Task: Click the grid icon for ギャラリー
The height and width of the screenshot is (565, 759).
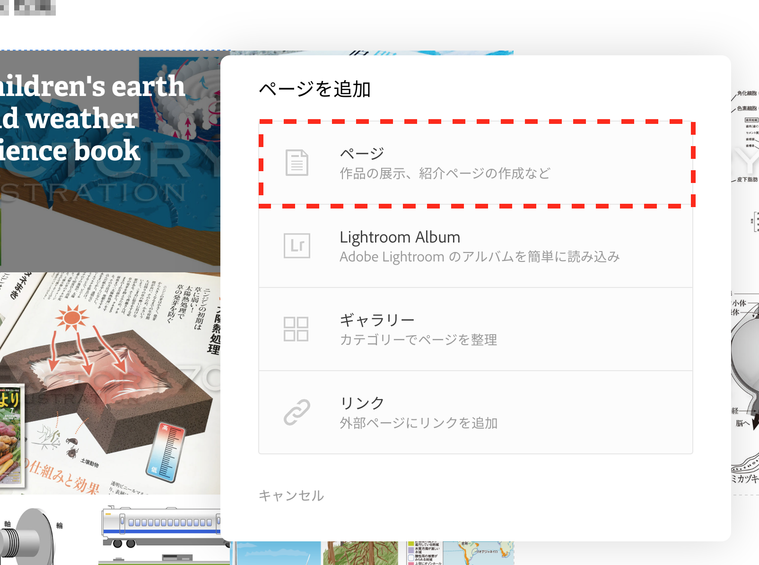Action: pos(297,328)
